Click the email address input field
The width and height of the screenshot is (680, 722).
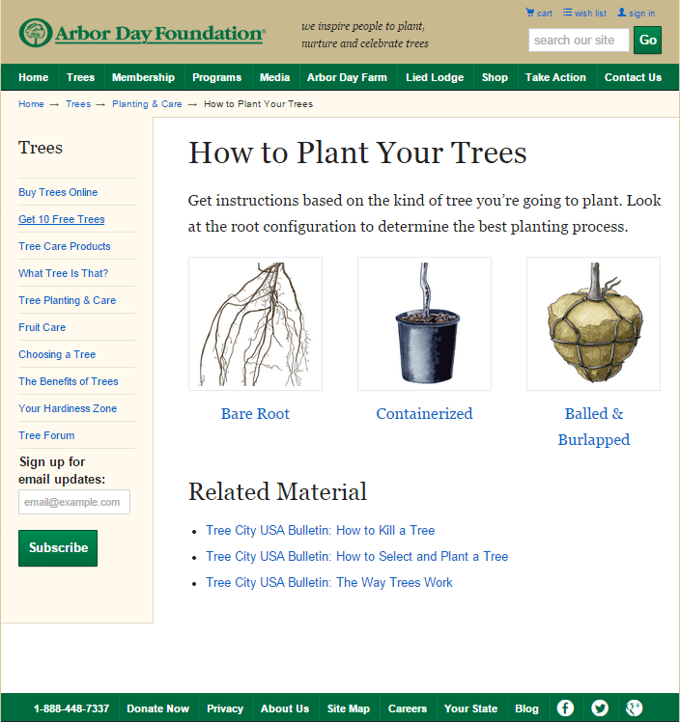click(x=74, y=502)
